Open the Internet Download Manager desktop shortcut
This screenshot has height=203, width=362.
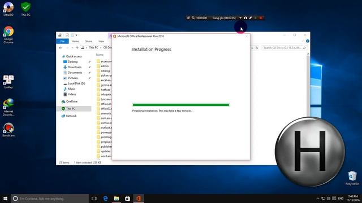(8, 107)
